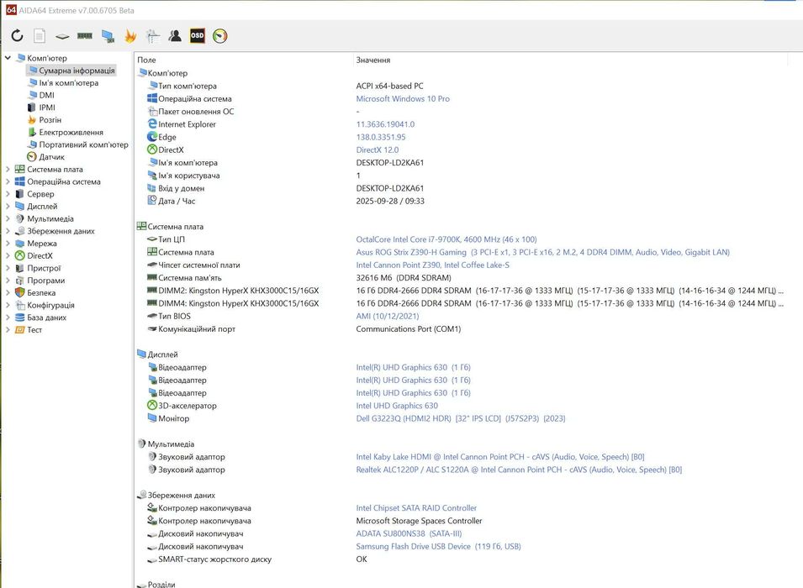Click Intel Cannon Point Z390 chipset link
The image size is (803, 588).
pos(432,265)
